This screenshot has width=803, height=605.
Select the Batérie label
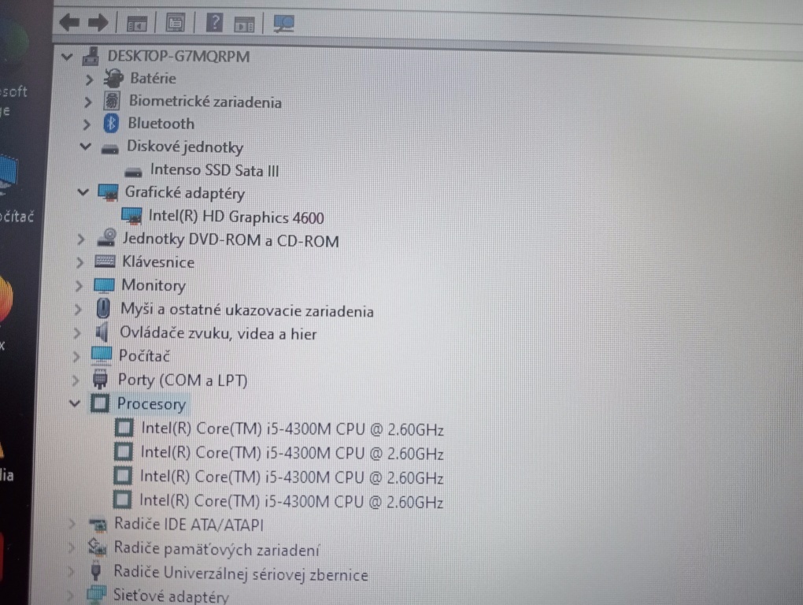[154, 78]
